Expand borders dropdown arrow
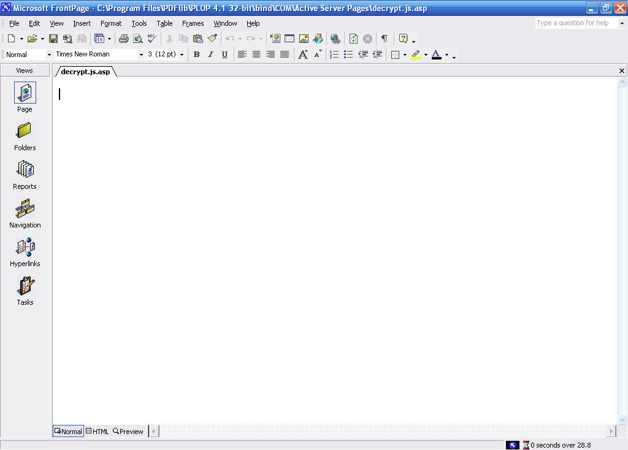The width and height of the screenshot is (628, 450). pyautogui.click(x=405, y=55)
